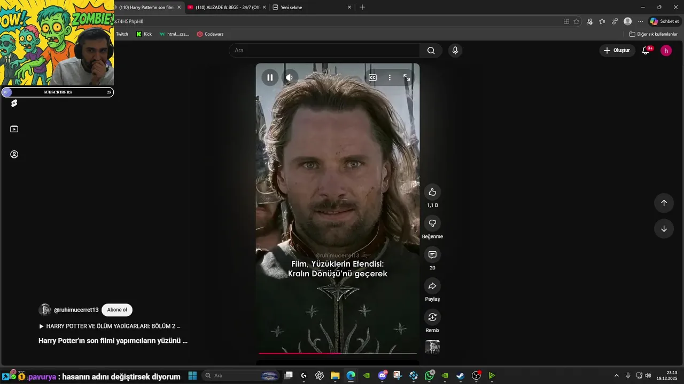Toggle closed captions on the video
Viewport: 684px width, 384px height.
372,77
